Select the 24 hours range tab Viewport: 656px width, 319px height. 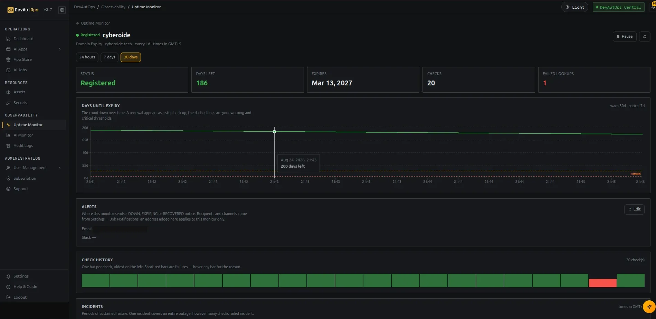tap(87, 57)
